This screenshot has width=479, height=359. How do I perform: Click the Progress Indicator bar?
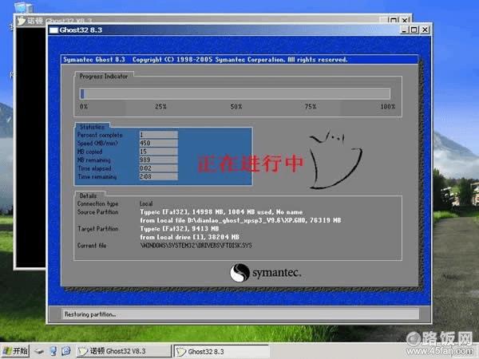click(x=235, y=93)
